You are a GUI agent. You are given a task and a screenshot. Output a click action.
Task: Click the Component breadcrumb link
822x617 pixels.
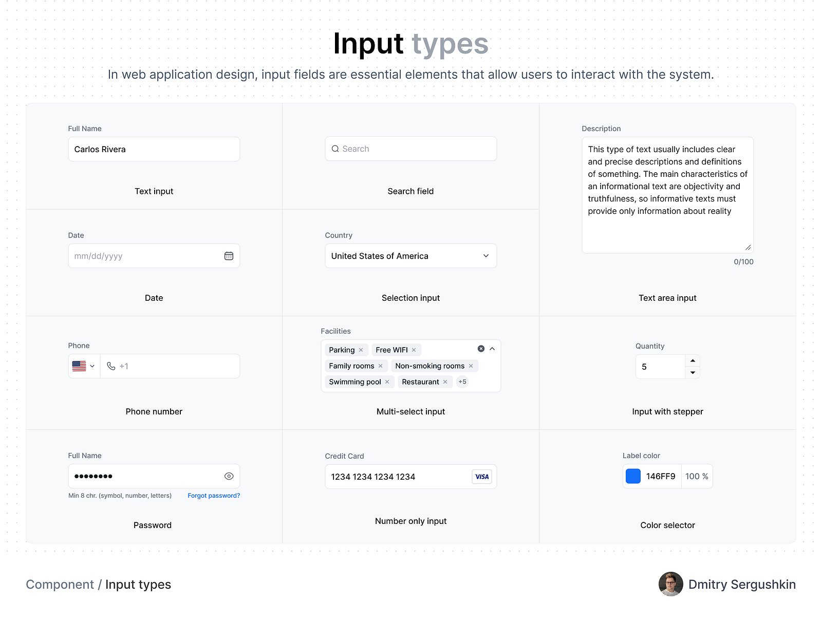(x=60, y=584)
